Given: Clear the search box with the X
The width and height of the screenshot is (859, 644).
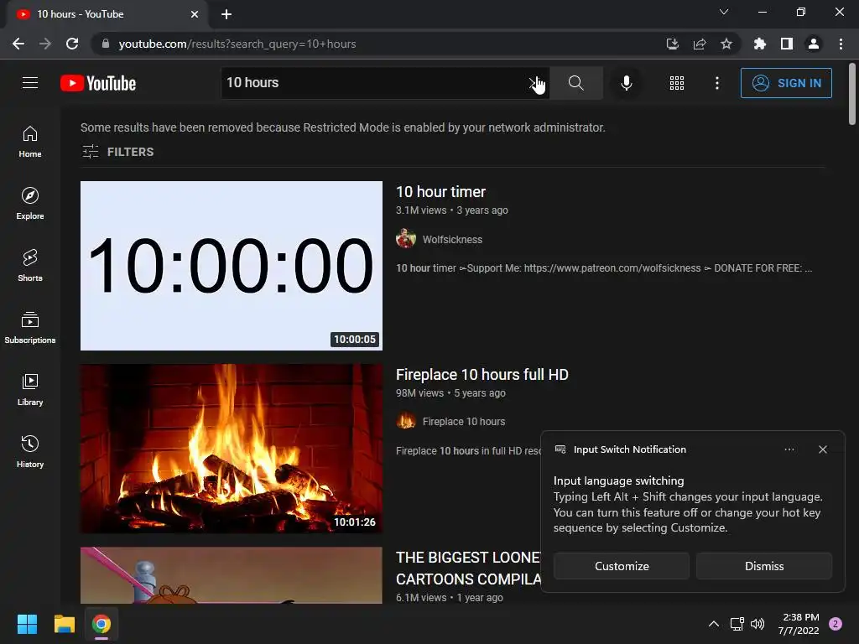Looking at the screenshot, I should (x=534, y=83).
